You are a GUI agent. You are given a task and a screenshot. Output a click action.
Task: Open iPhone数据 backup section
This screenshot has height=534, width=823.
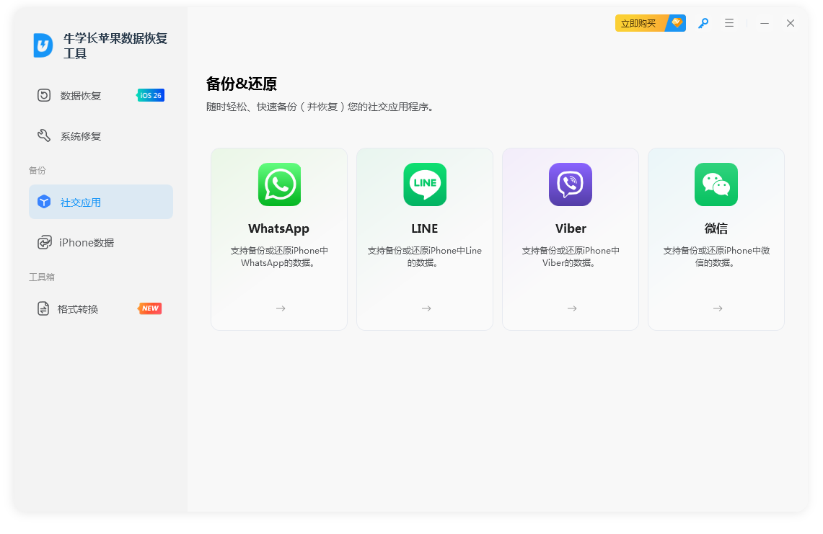point(87,242)
